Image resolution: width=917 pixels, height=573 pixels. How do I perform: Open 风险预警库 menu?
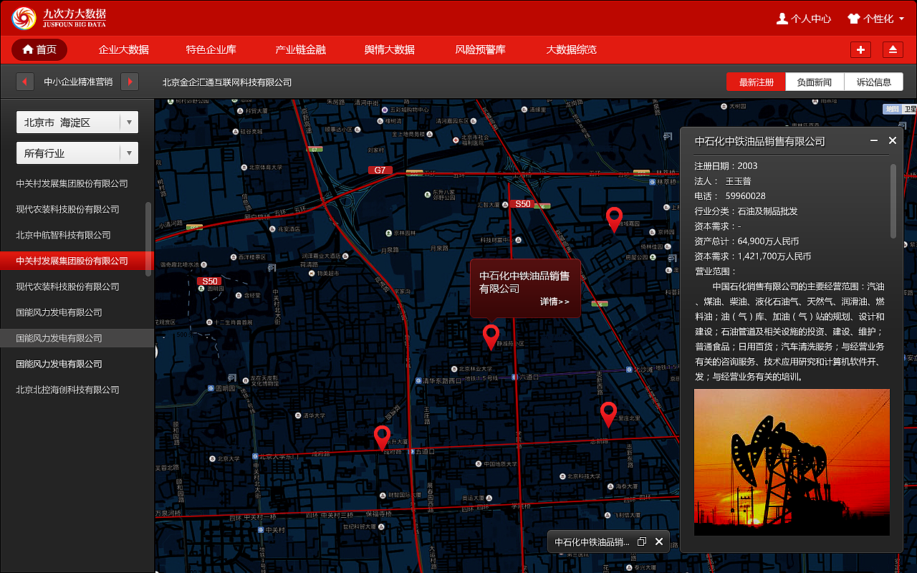tap(481, 49)
